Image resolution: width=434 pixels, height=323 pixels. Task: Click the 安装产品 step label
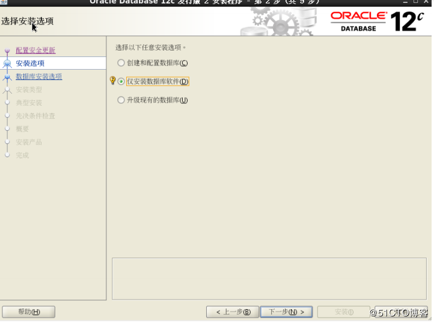pos(29,142)
